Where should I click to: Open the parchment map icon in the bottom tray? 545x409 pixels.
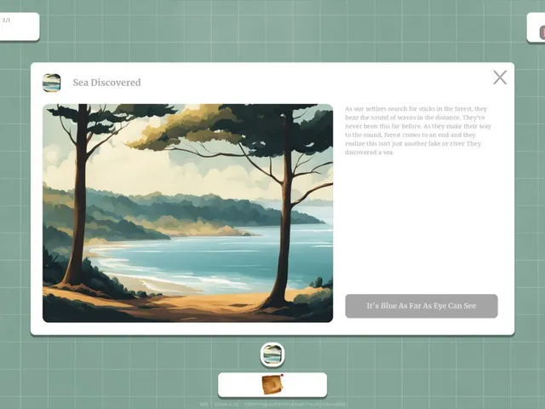tap(272, 384)
